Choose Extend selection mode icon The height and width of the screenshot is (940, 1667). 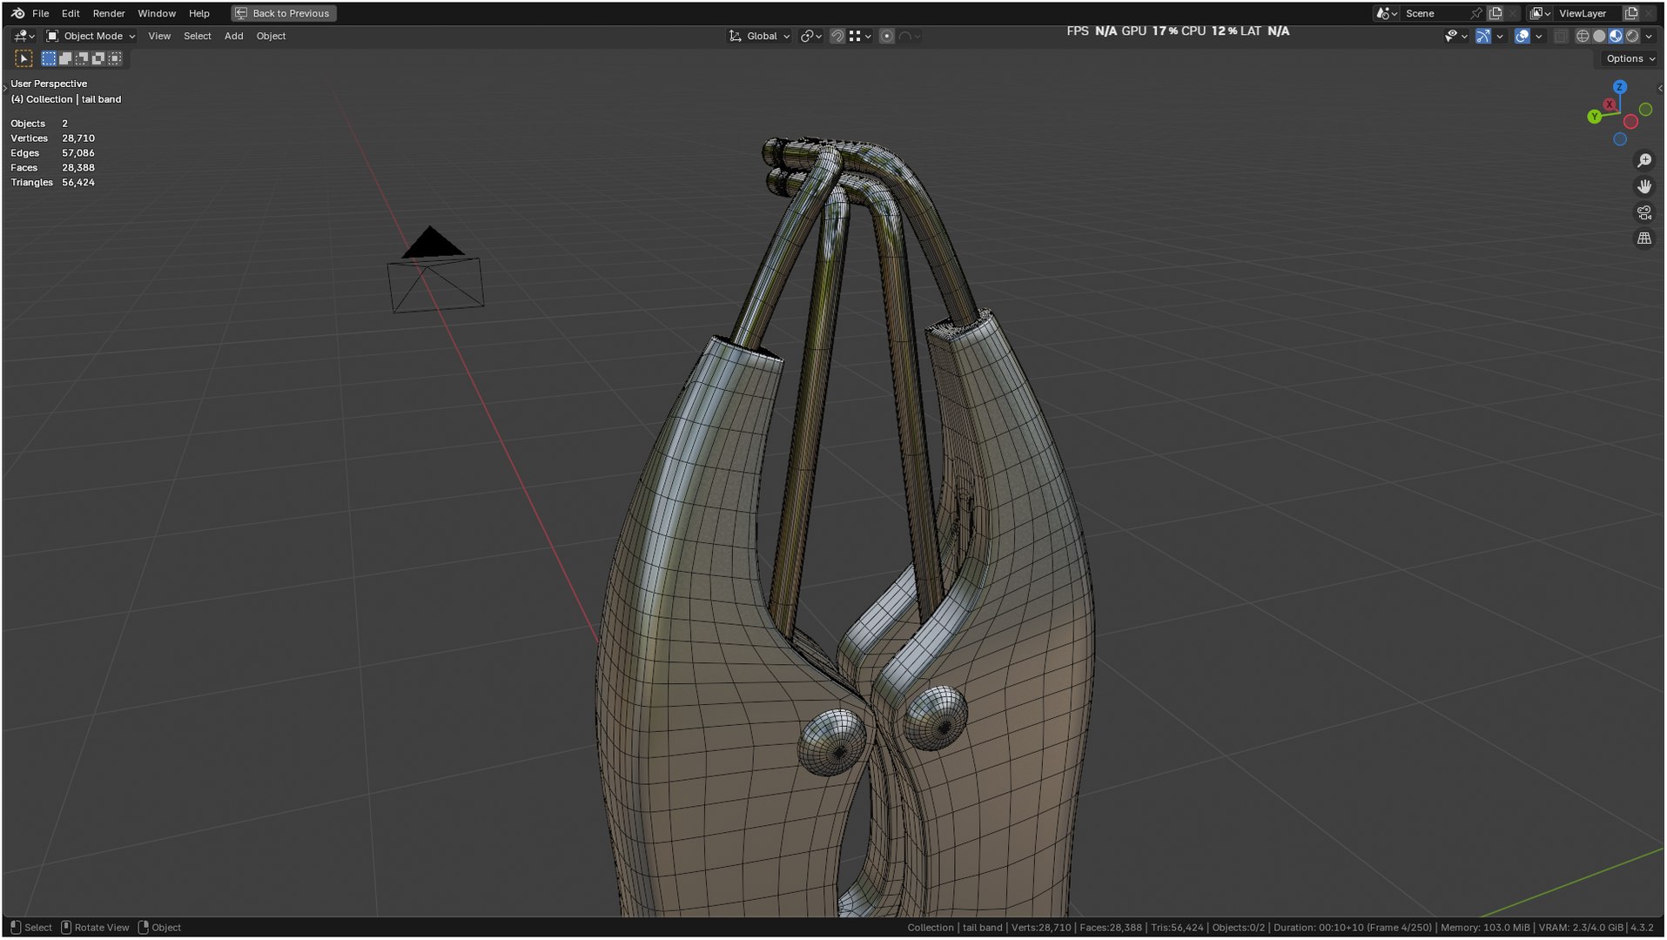pyautogui.click(x=65, y=58)
